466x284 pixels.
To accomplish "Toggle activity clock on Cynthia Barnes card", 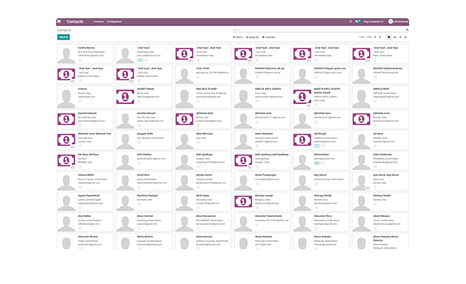I will [80, 60].
